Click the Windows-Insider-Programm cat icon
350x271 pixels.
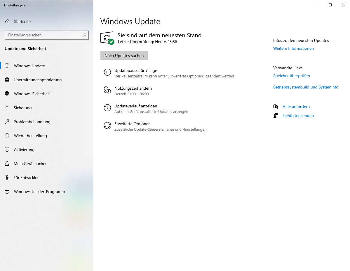7,191
